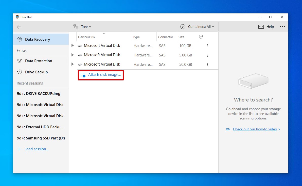Close the Disk Drill window
This screenshot has width=302, height=186.
282,17
